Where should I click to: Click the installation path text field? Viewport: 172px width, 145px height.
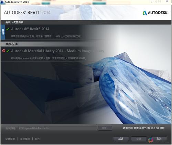[58, 128]
